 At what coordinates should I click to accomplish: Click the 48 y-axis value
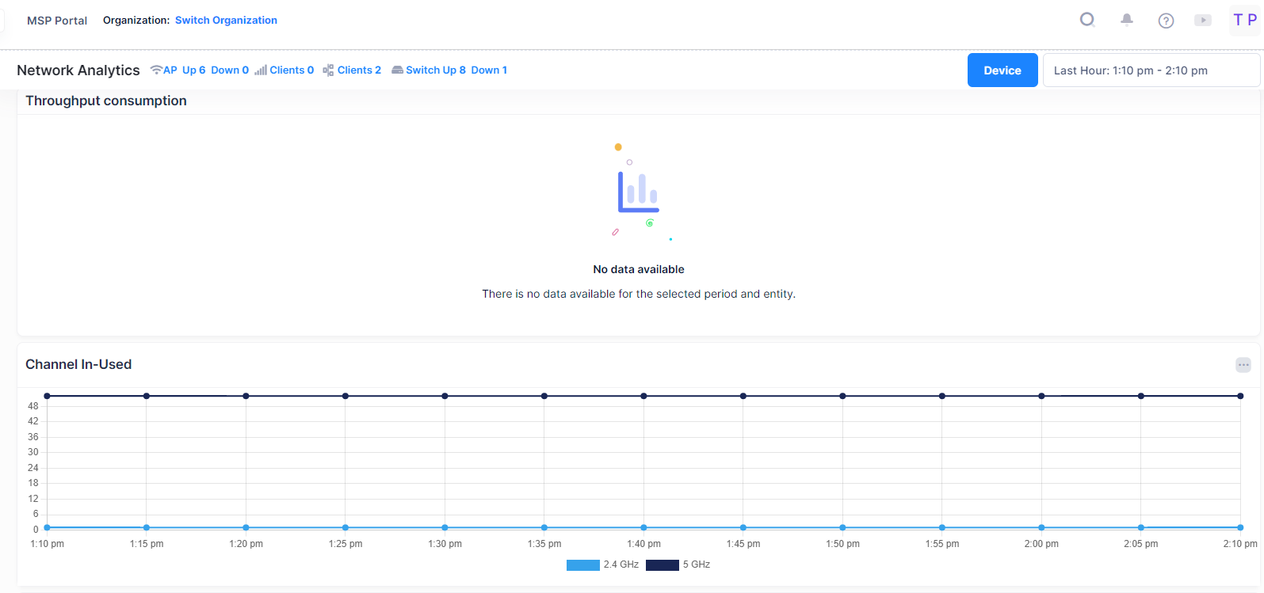(x=33, y=406)
